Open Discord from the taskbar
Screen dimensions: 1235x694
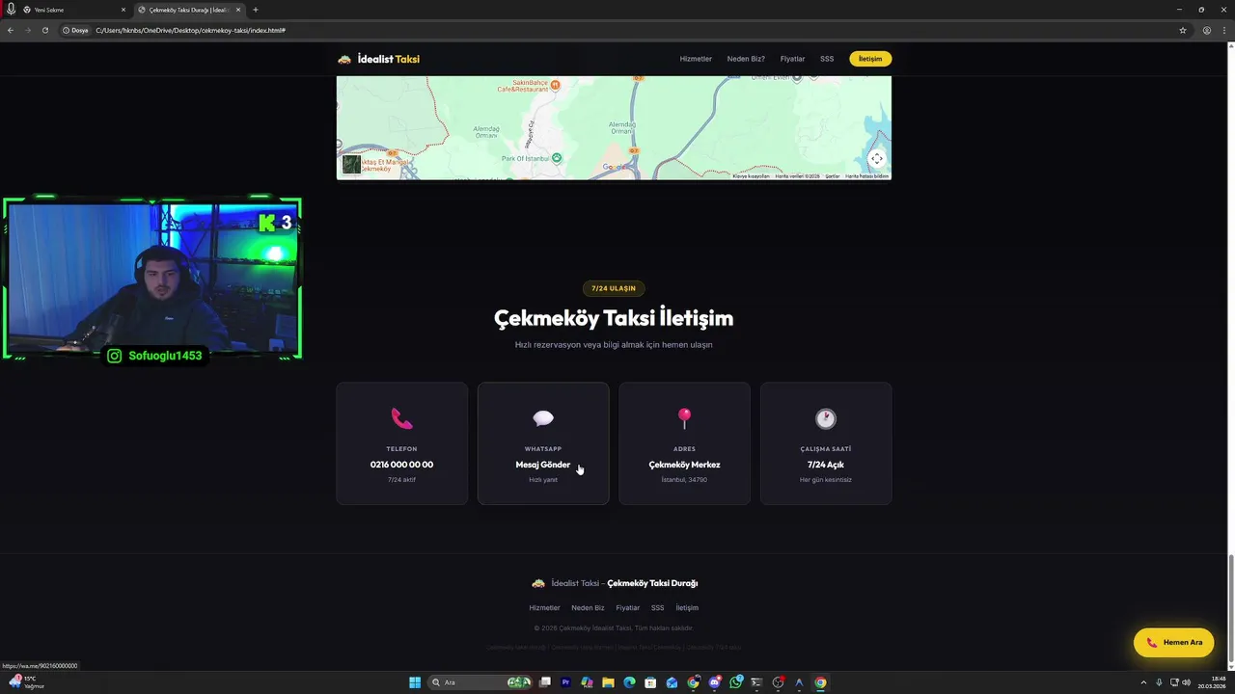(715, 682)
